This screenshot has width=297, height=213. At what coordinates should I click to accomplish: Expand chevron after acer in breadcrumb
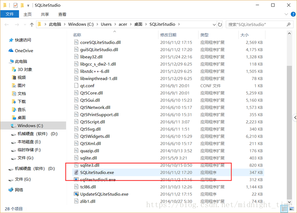tap(131, 24)
